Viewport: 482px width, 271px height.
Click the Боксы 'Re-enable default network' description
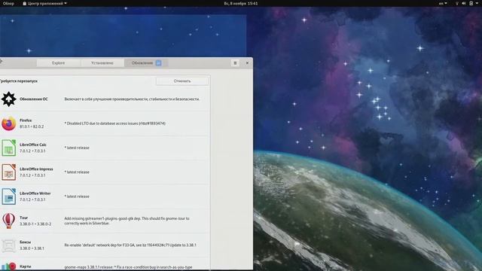click(130, 245)
